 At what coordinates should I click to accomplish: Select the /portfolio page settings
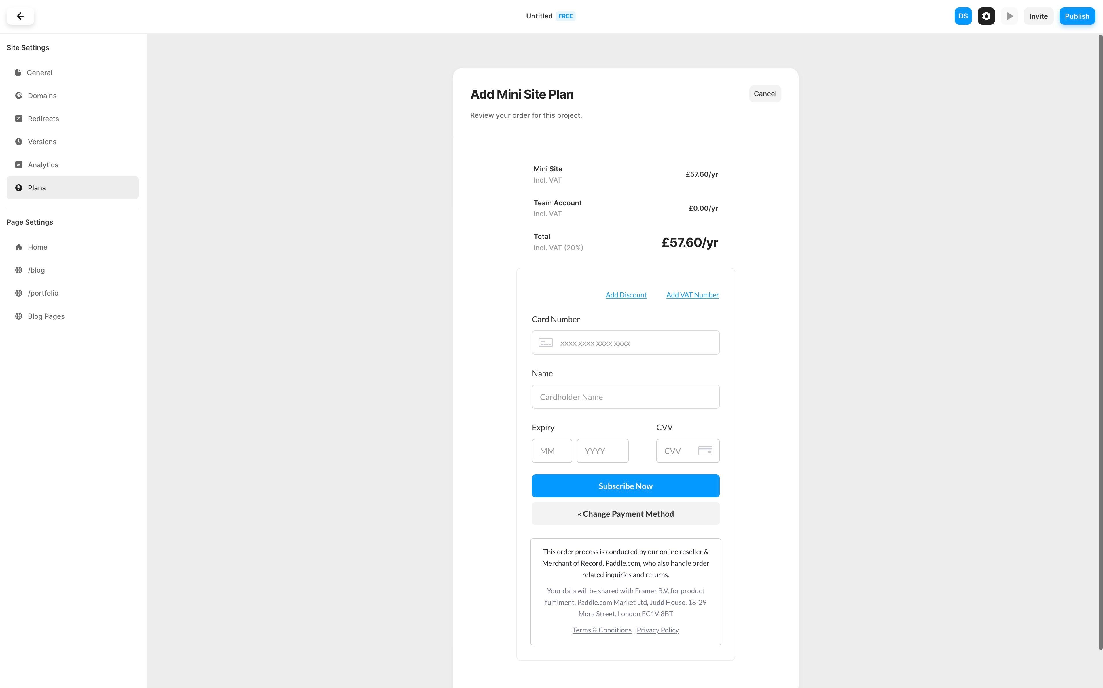[x=43, y=292]
